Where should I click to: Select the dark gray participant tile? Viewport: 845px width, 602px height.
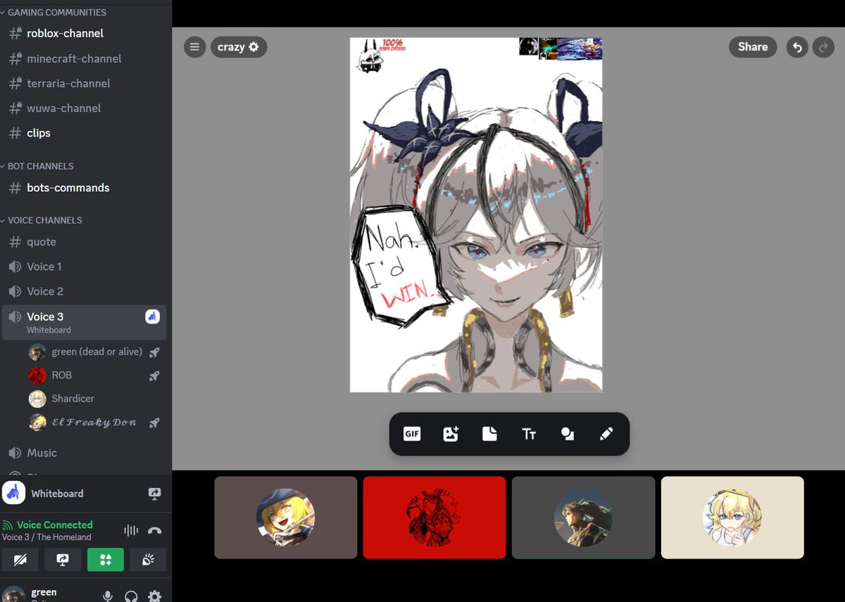583,518
